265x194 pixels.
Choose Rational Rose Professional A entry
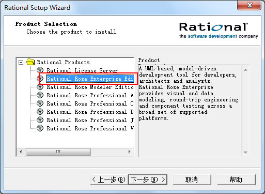pos(90,95)
